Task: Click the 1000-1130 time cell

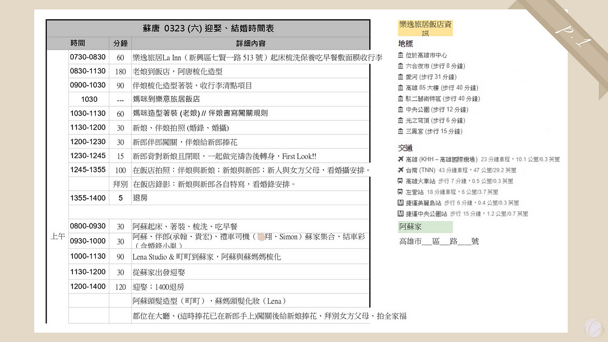Action: click(89, 256)
